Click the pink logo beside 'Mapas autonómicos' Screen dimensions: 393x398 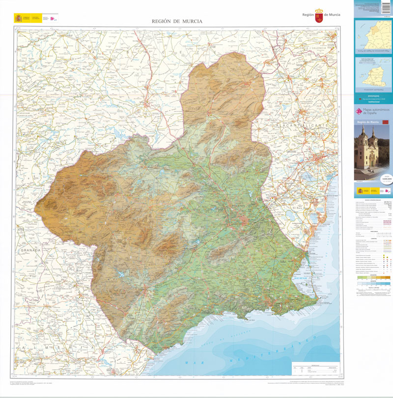click(x=359, y=111)
